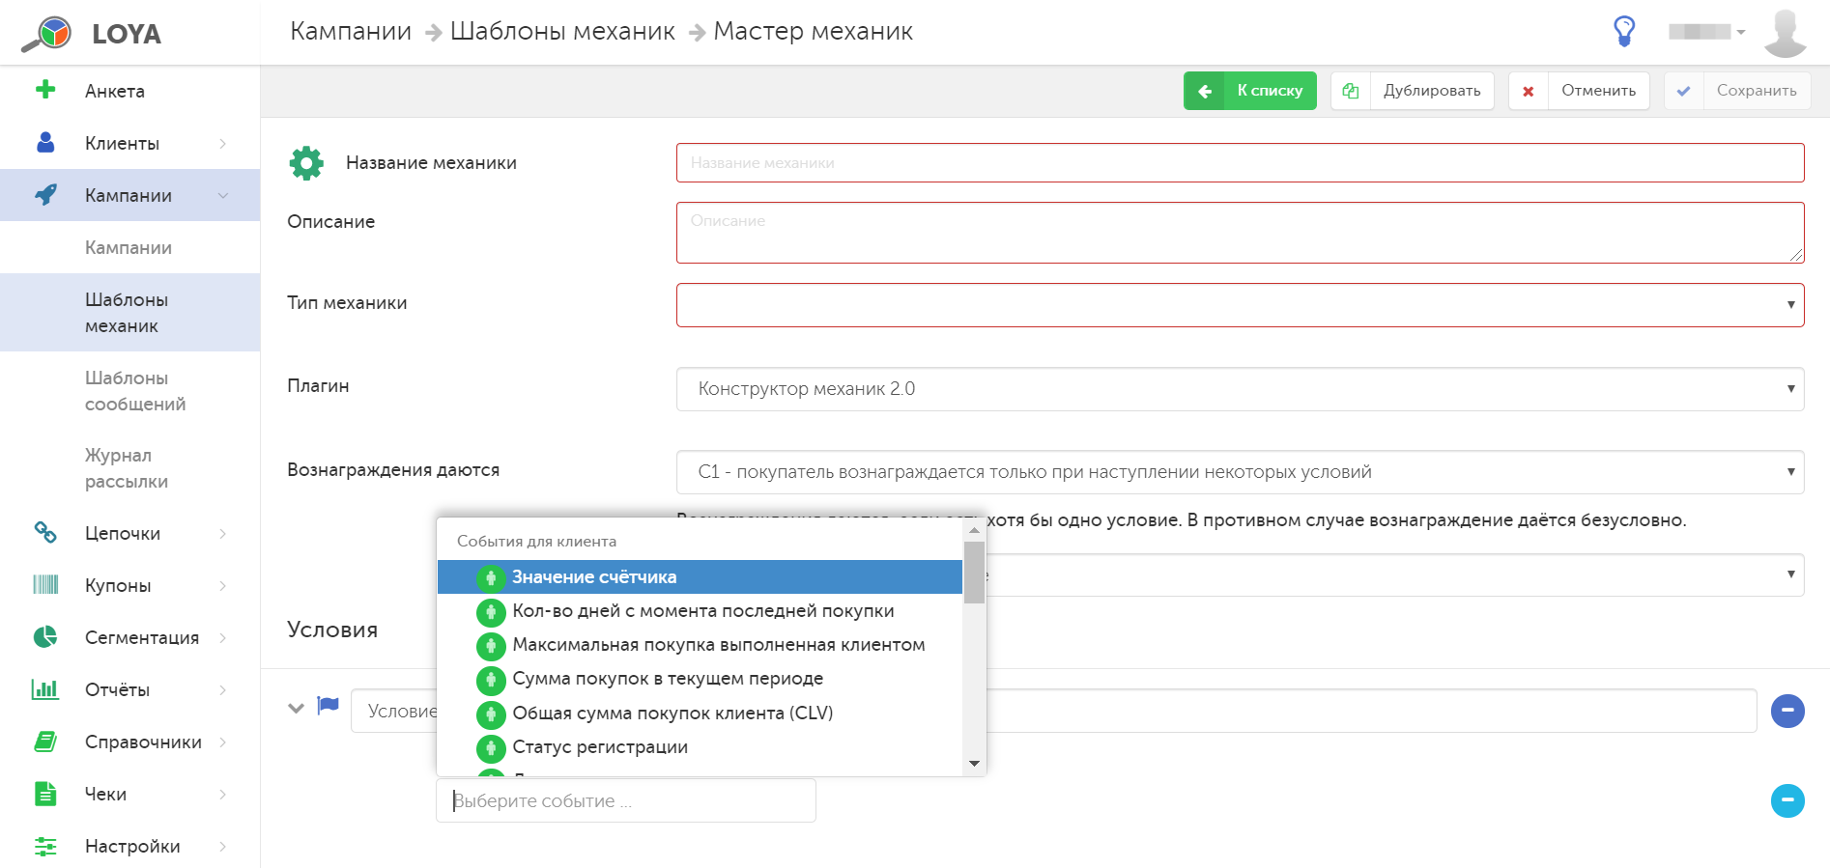The image size is (1830, 868).
Task: Open the Вознаграждения даются dropdown
Action: pyautogui.click(x=1240, y=472)
